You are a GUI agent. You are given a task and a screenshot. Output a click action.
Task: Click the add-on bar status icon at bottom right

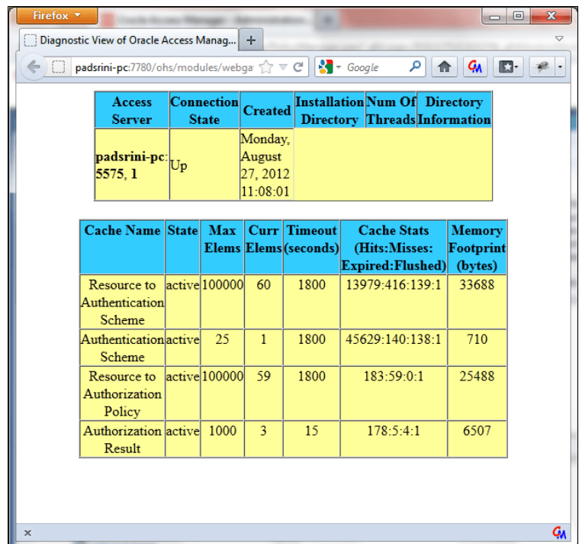(x=559, y=533)
